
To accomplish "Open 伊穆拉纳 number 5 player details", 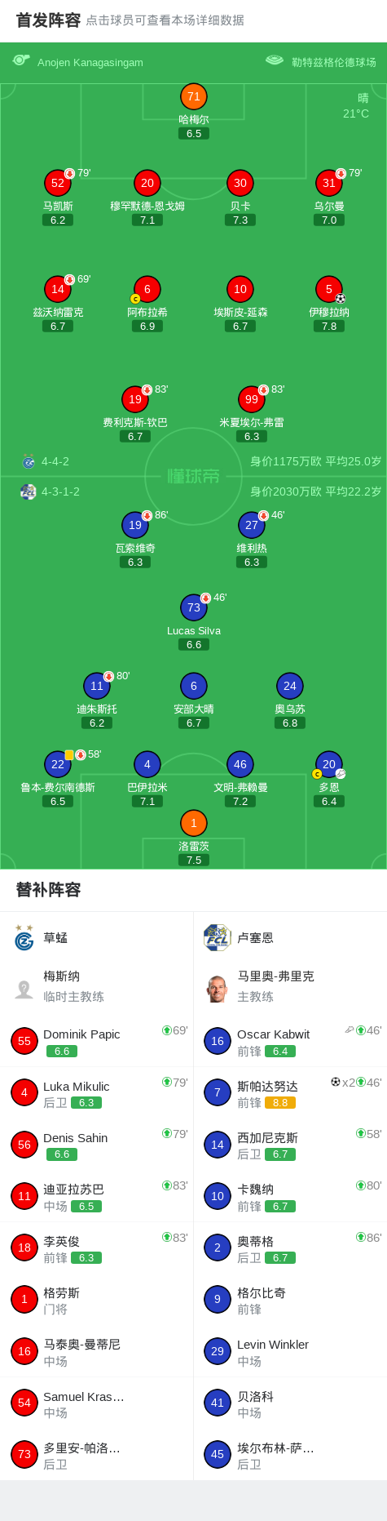I will click(329, 289).
